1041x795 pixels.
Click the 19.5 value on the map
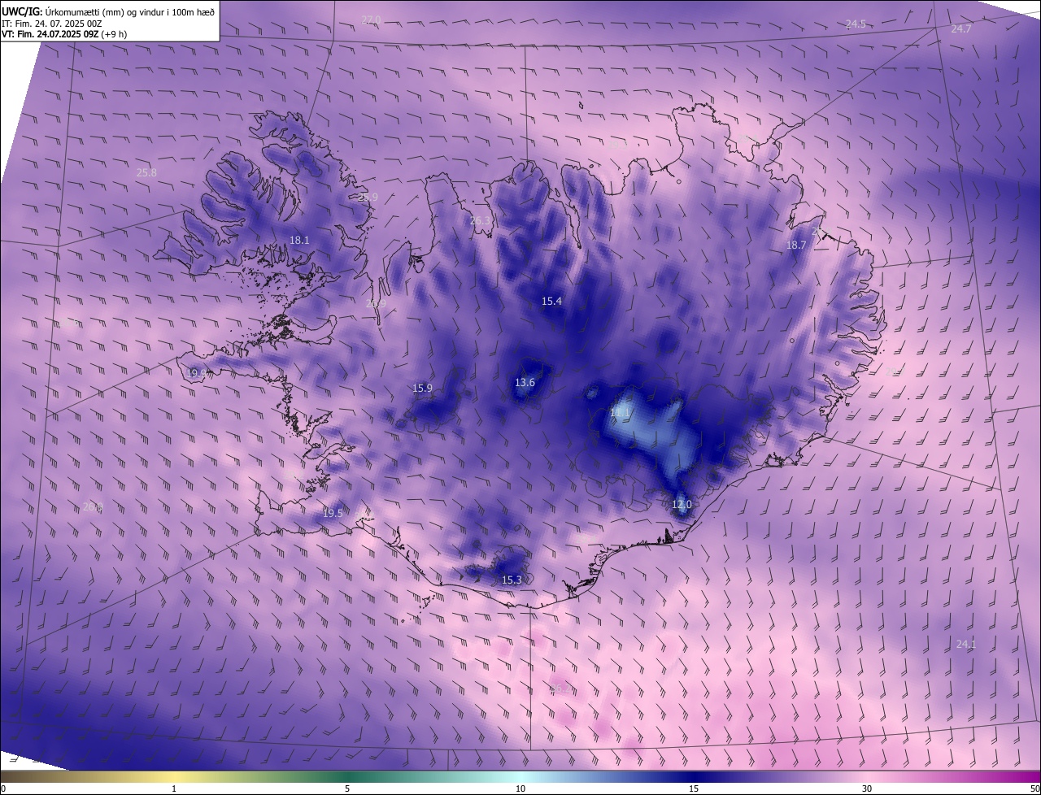click(333, 513)
